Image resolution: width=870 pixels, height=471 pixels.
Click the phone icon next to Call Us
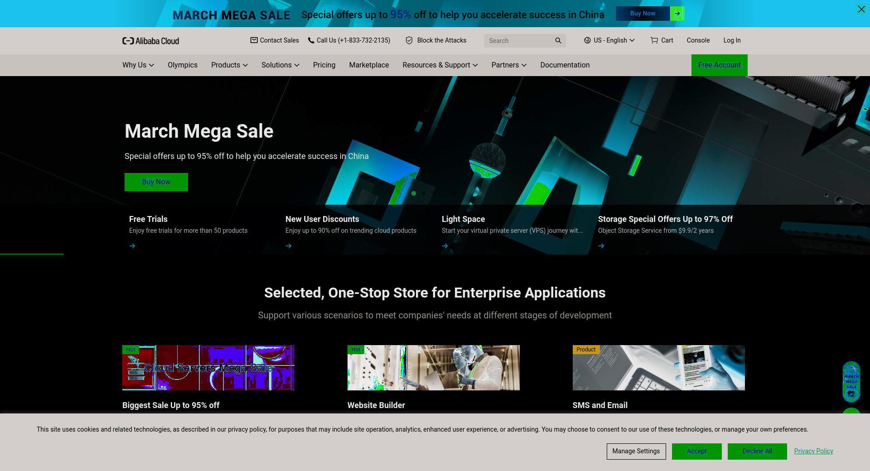point(311,40)
